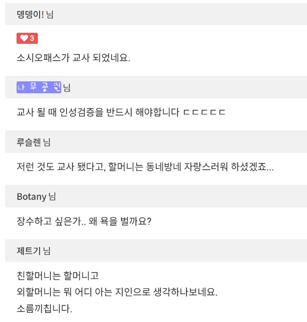This screenshot has height=322, width=307.
Task: Click gray header bar of 제트기 comment
Action: click(156, 250)
